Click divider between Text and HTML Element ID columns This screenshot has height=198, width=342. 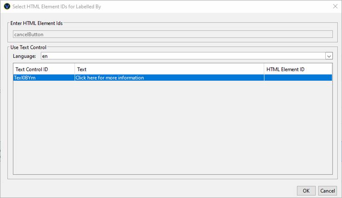(x=264, y=69)
